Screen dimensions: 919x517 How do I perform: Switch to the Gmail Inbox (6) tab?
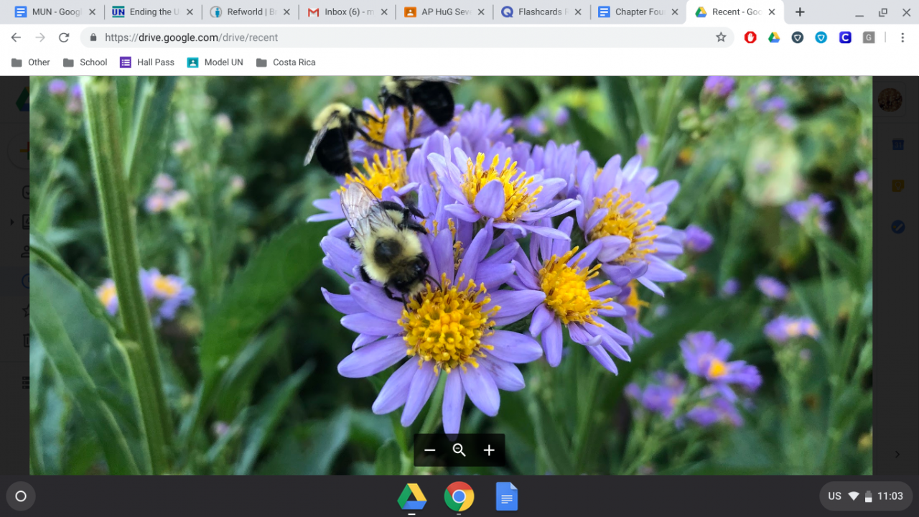point(345,12)
